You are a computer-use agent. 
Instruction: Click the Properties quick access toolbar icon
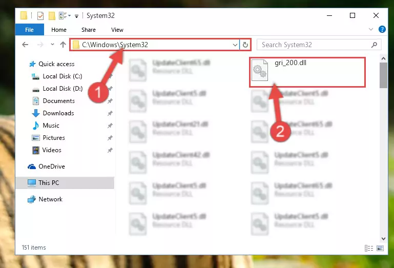(x=40, y=16)
